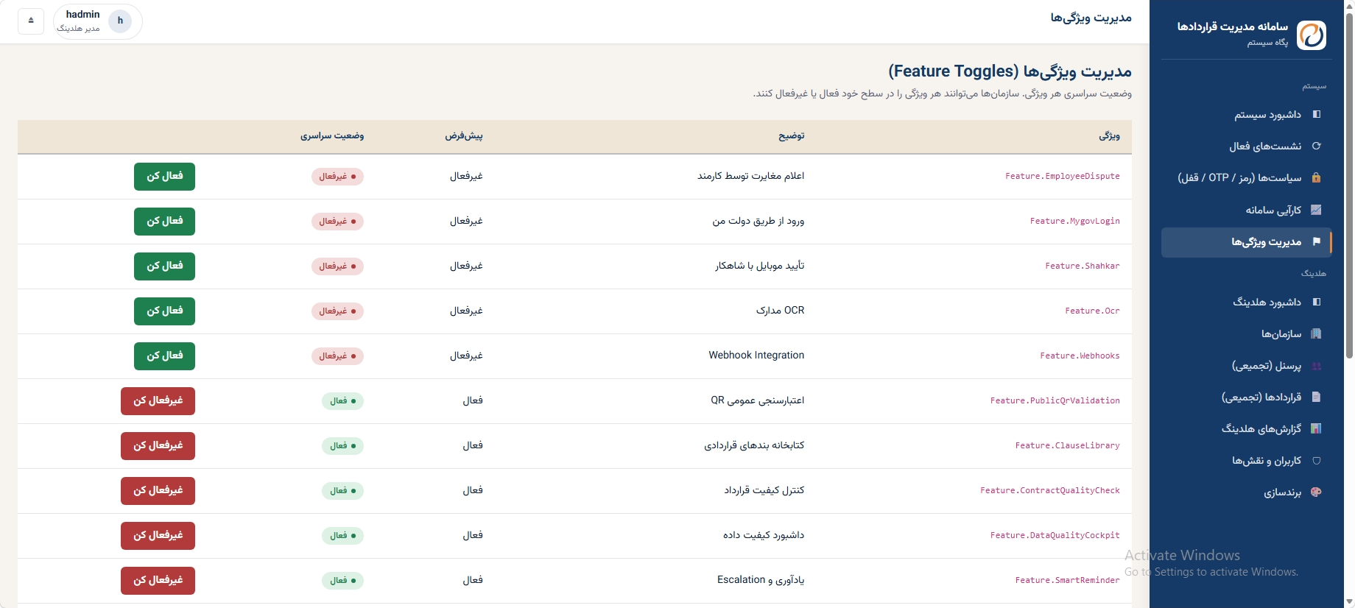1355x608 pixels.
Task: Click the bar chart icon گزارش‌های هلدینگ
Action: tap(1317, 428)
